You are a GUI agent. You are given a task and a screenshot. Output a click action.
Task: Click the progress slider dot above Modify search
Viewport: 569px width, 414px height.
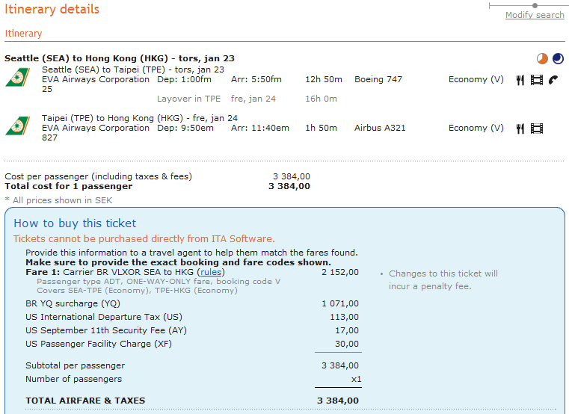(x=535, y=5)
